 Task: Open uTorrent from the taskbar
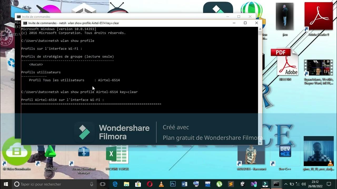pos(219,184)
